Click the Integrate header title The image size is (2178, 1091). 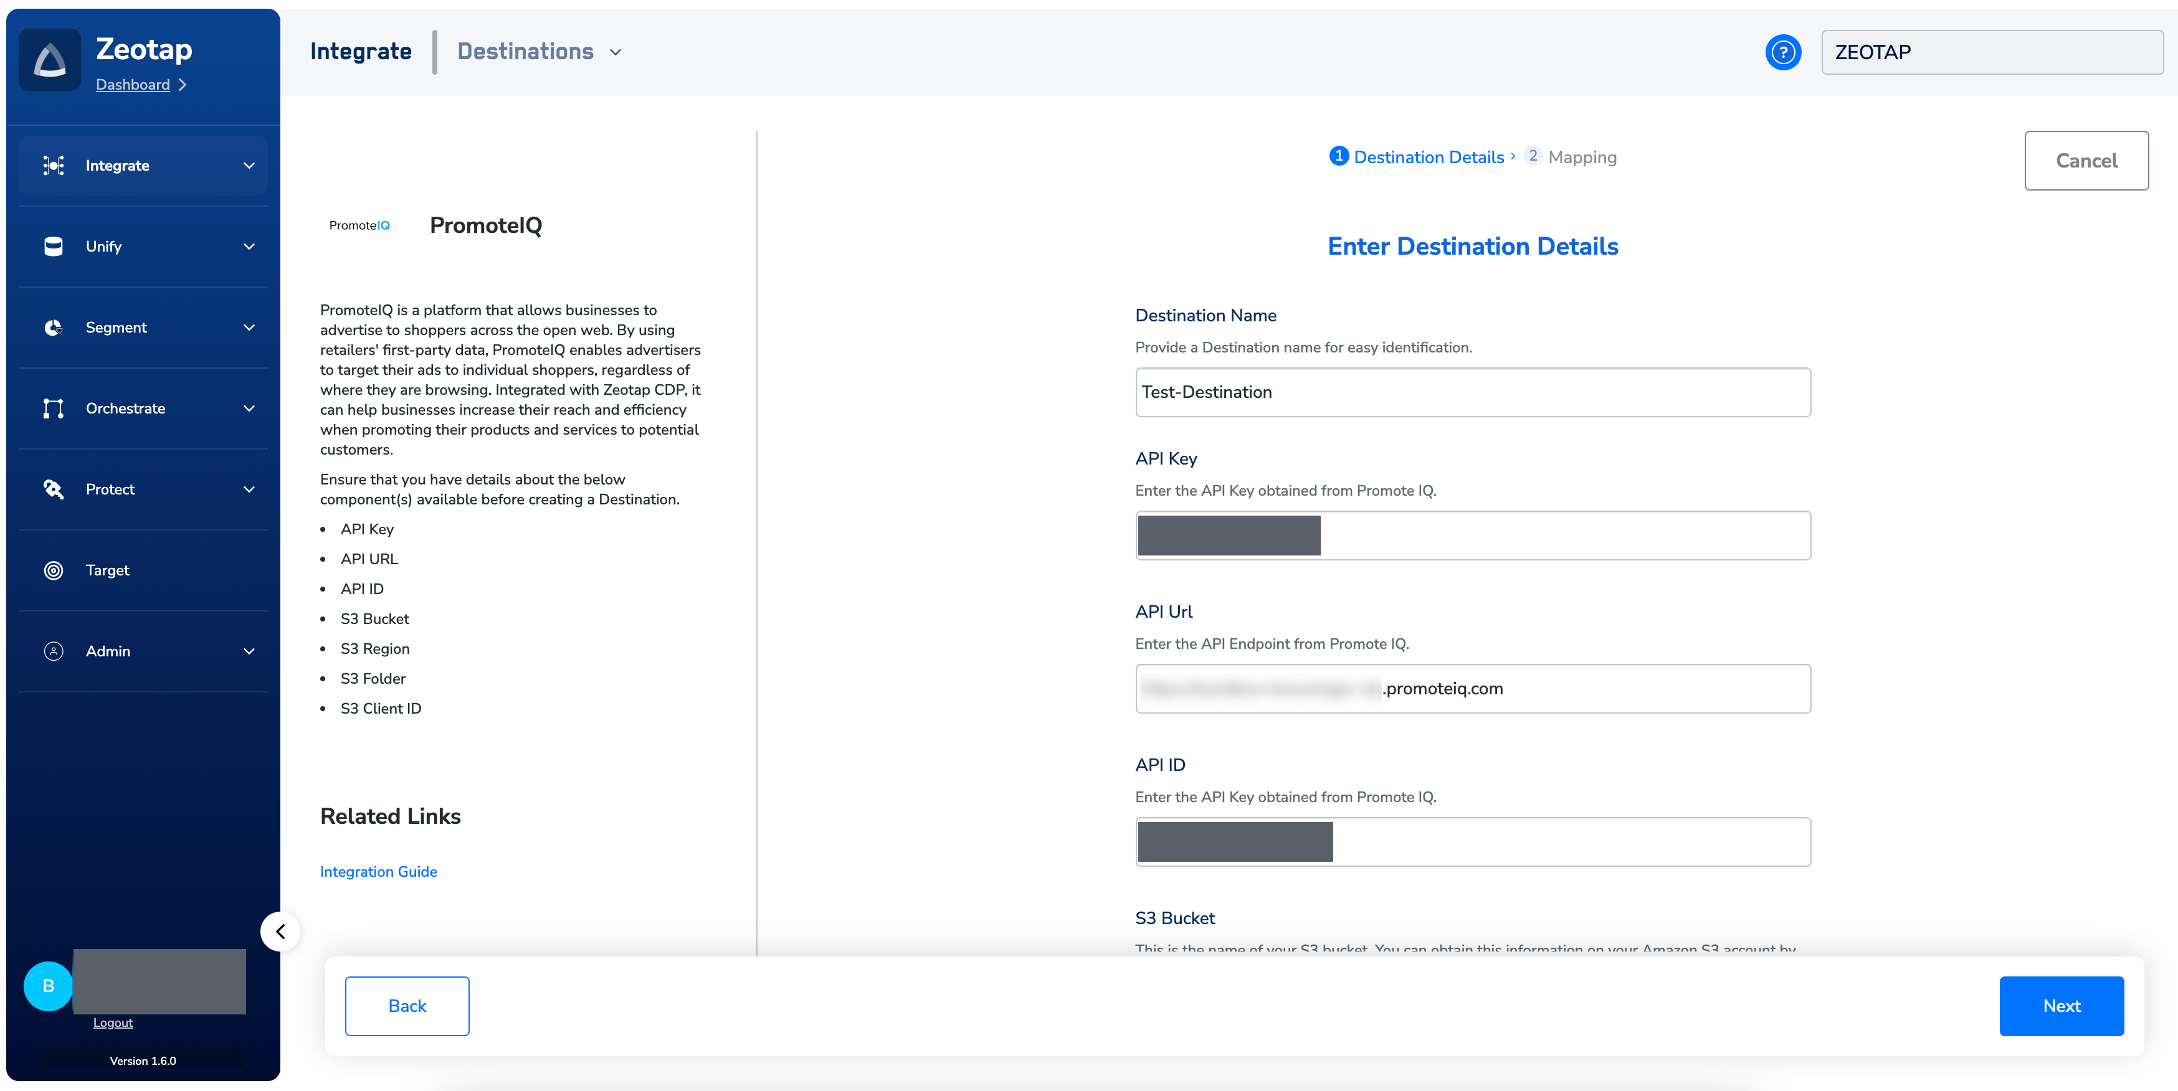coord(361,52)
